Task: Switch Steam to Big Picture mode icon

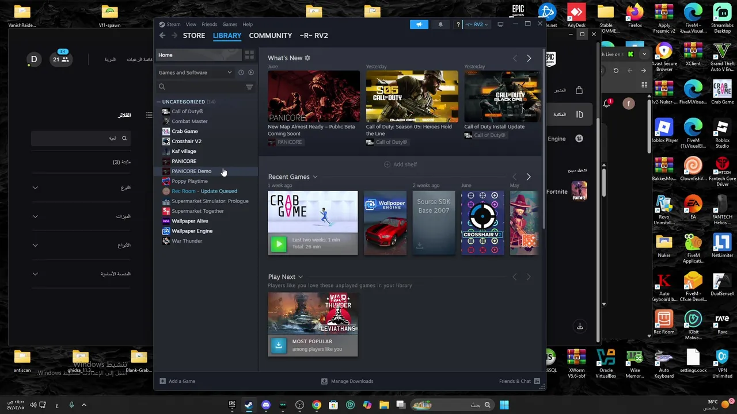Action: [x=500, y=24]
